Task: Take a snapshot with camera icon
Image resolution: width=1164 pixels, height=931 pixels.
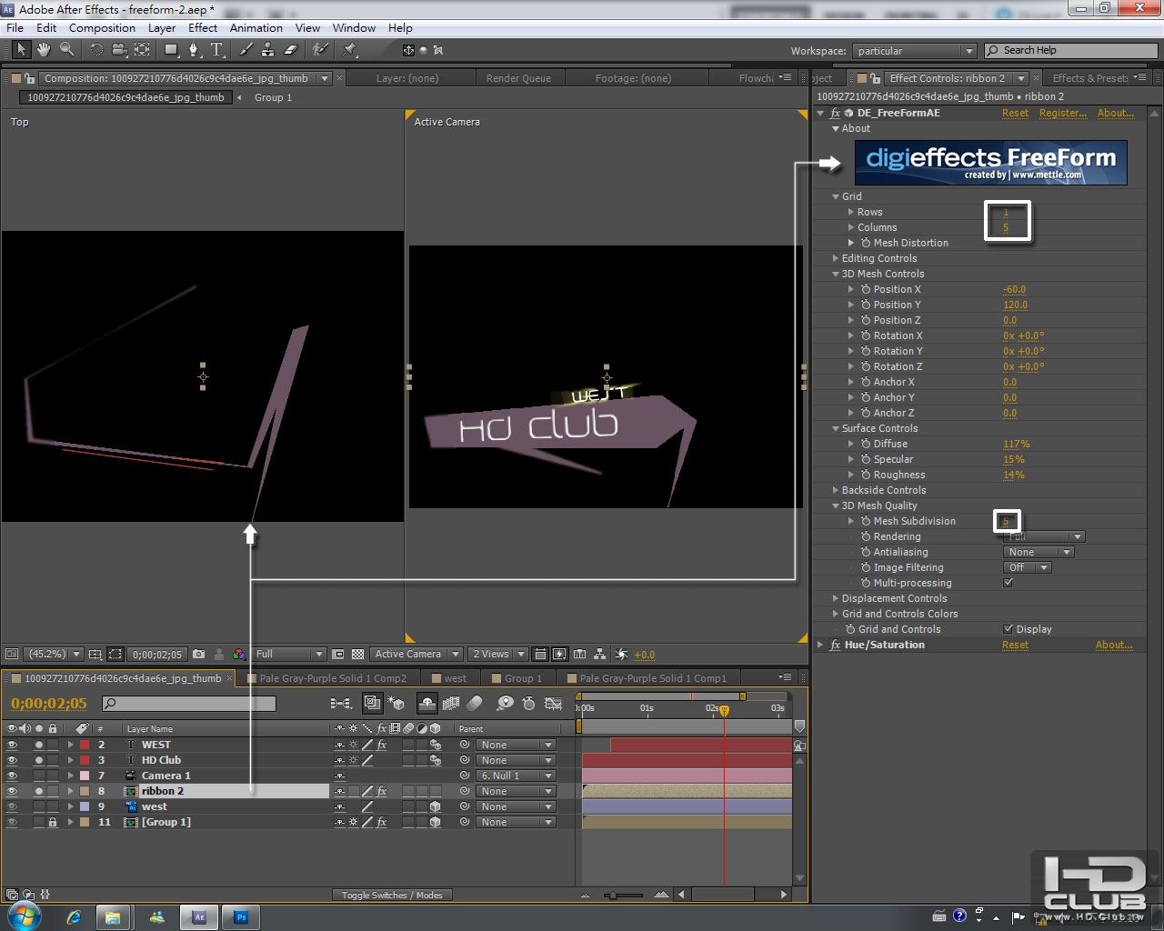Action: click(x=199, y=654)
